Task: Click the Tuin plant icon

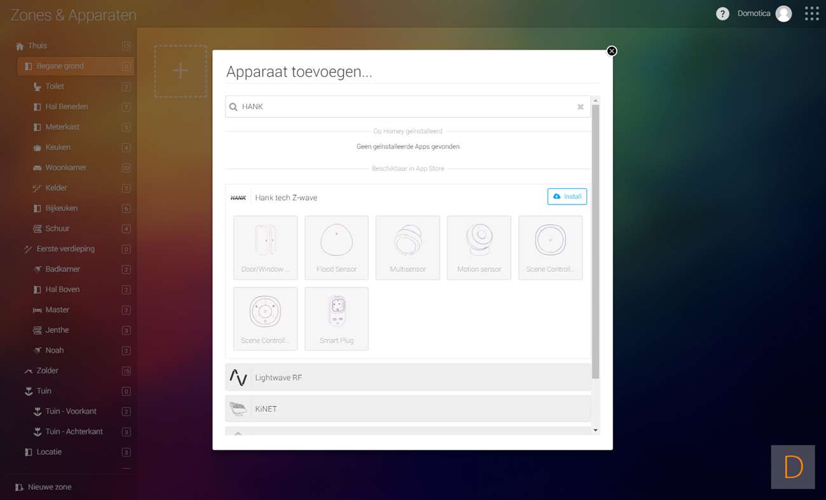Action: (x=29, y=391)
